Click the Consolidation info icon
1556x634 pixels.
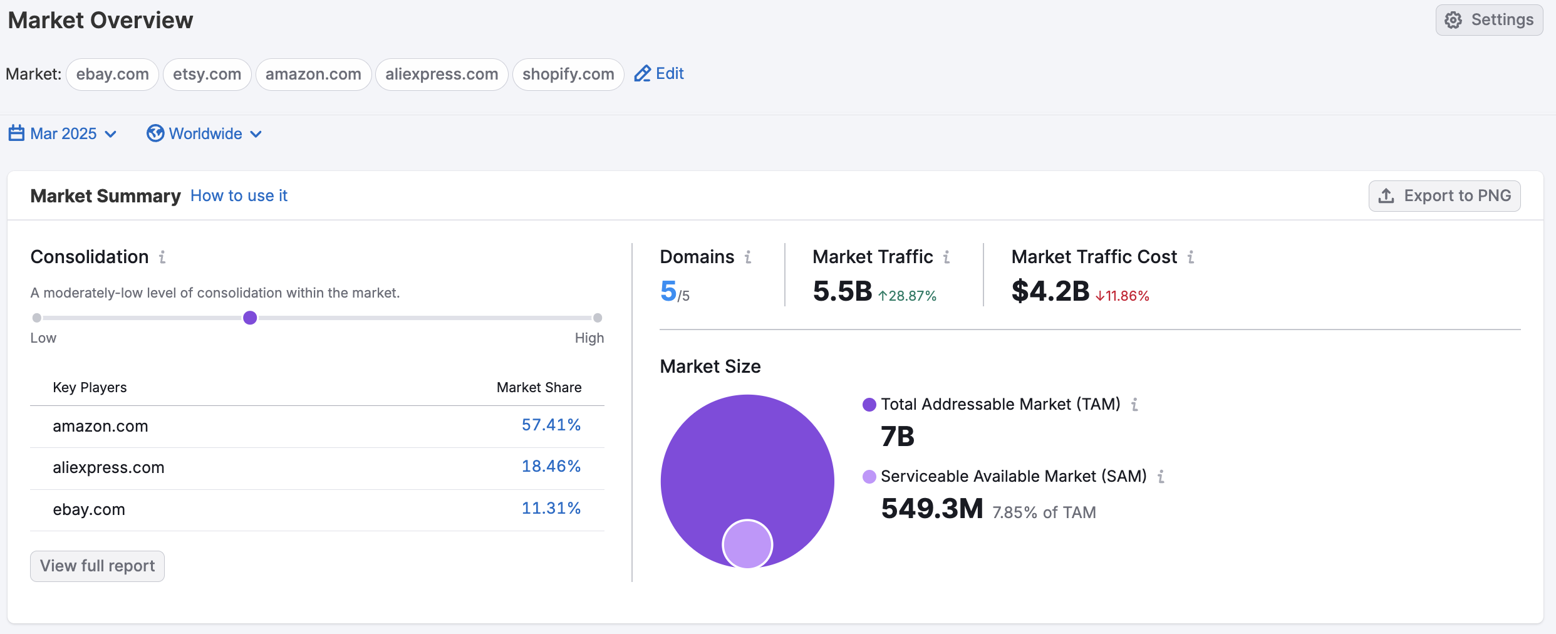point(162,257)
